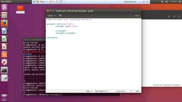Screen dimensions: 182x102
Task: Open the gedit Open file dropdown
Action: [x=51, y=16]
